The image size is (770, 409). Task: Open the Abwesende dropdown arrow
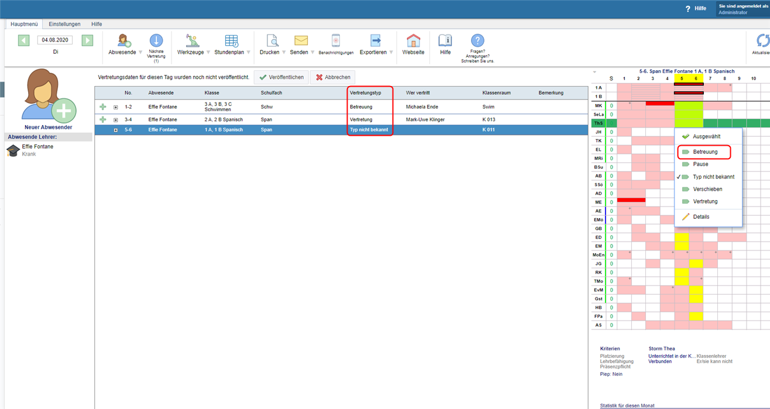click(x=140, y=52)
